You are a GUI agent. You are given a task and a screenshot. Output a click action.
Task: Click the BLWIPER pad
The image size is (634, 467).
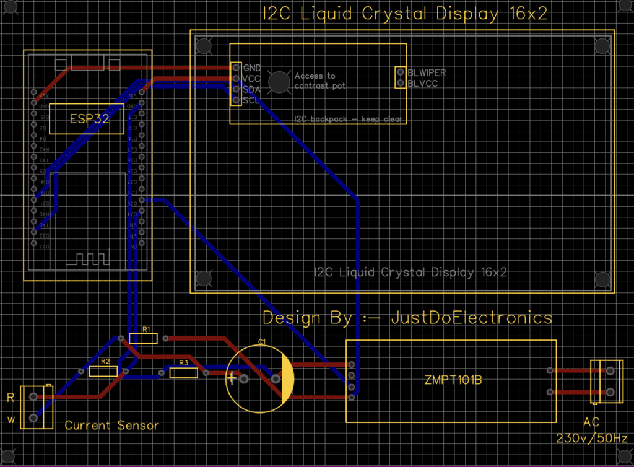click(x=401, y=72)
